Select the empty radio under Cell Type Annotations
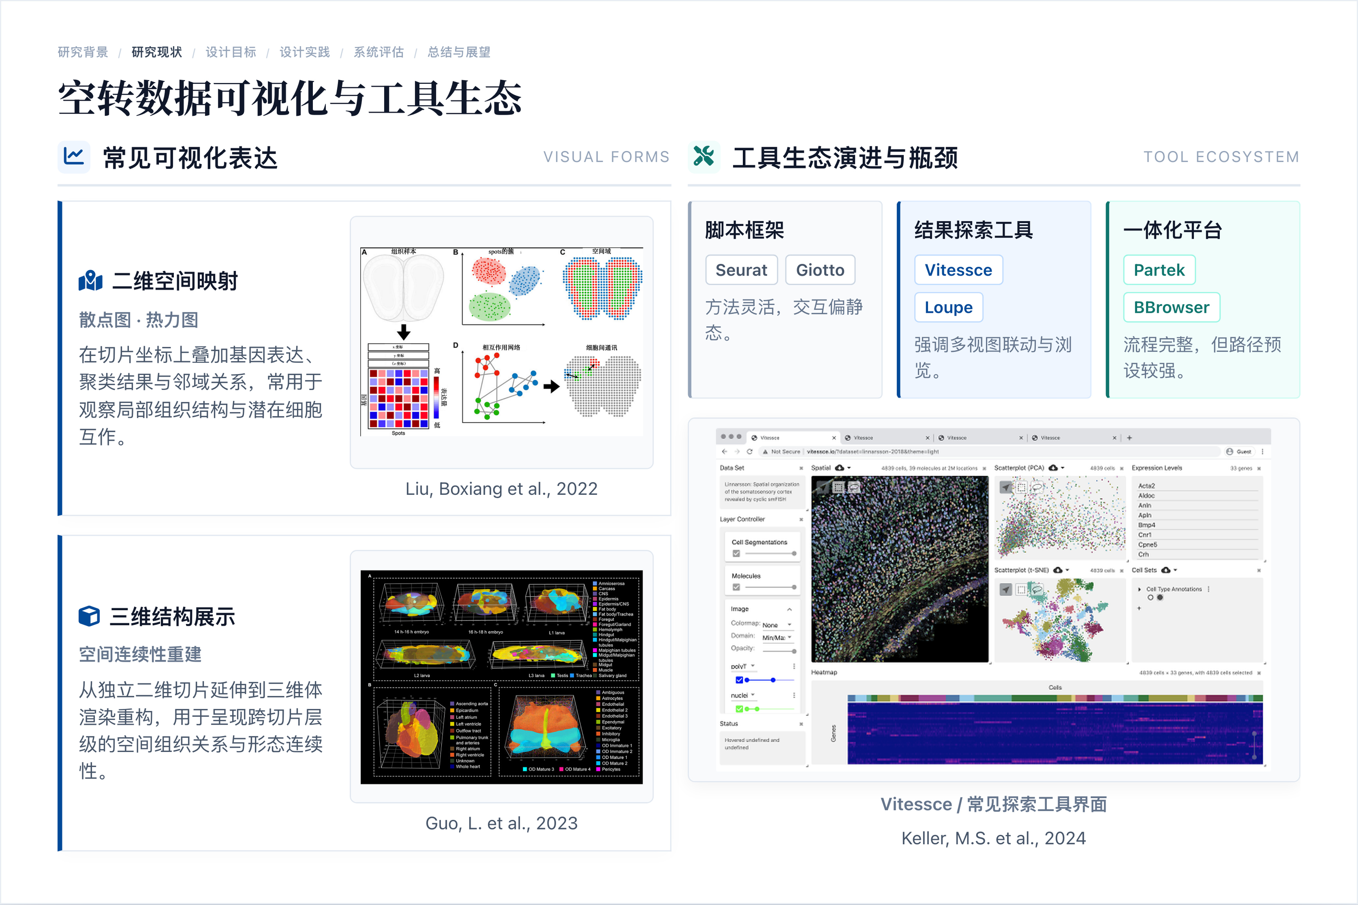1358x905 pixels. [x=1150, y=598]
